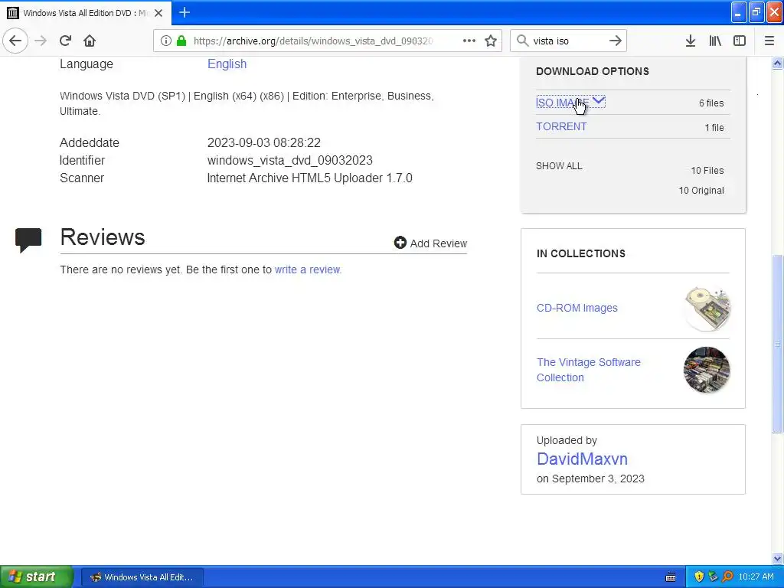Click the '1 file' count text
784x588 pixels.
click(714, 128)
